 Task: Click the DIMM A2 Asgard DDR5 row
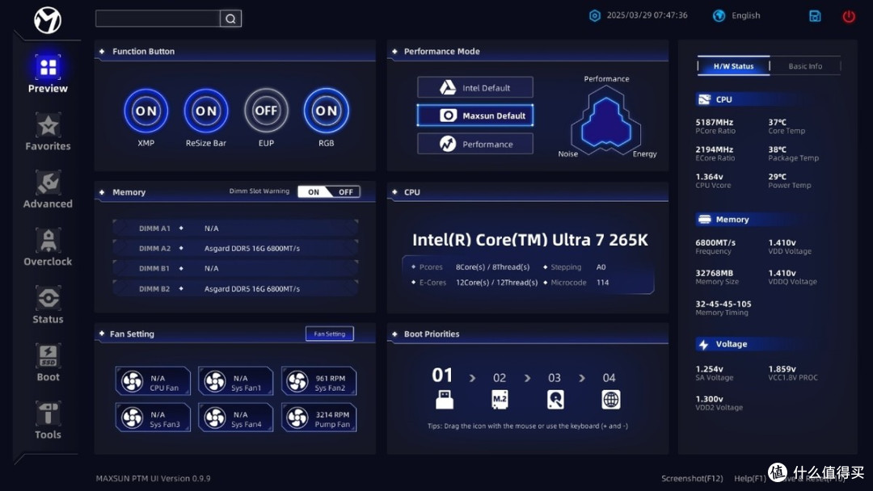[235, 248]
